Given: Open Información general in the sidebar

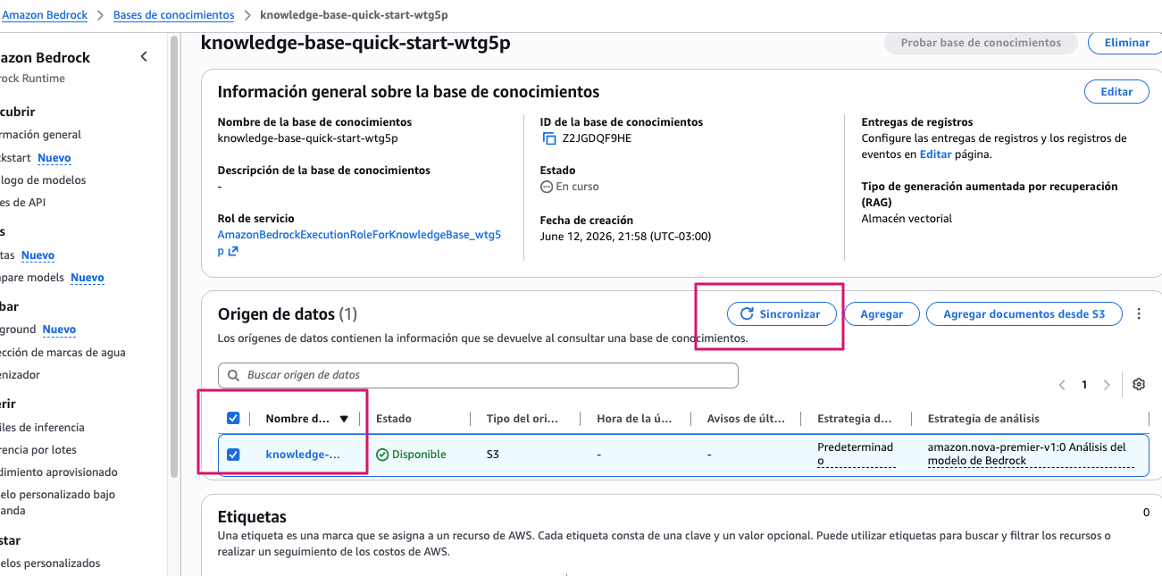Looking at the screenshot, I should (41, 135).
